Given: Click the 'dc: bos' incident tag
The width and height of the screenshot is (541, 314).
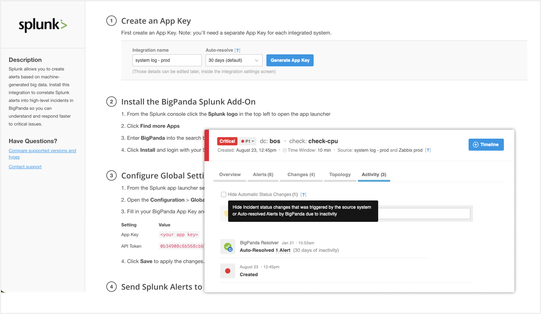Looking at the screenshot, I should (270, 141).
